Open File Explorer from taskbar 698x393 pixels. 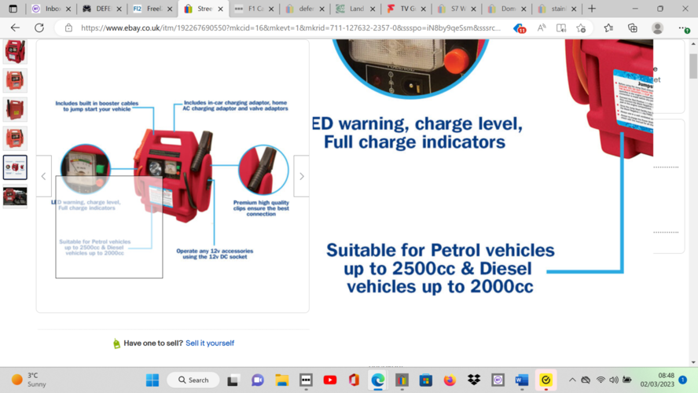click(x=281, y=380)
